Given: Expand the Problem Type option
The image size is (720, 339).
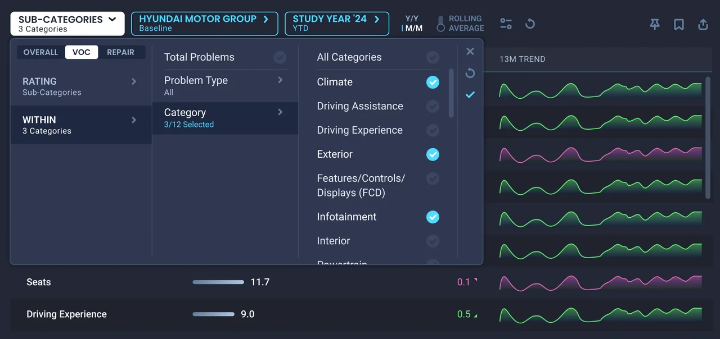Looking at the screenshot, I should (x=225, y=86).
